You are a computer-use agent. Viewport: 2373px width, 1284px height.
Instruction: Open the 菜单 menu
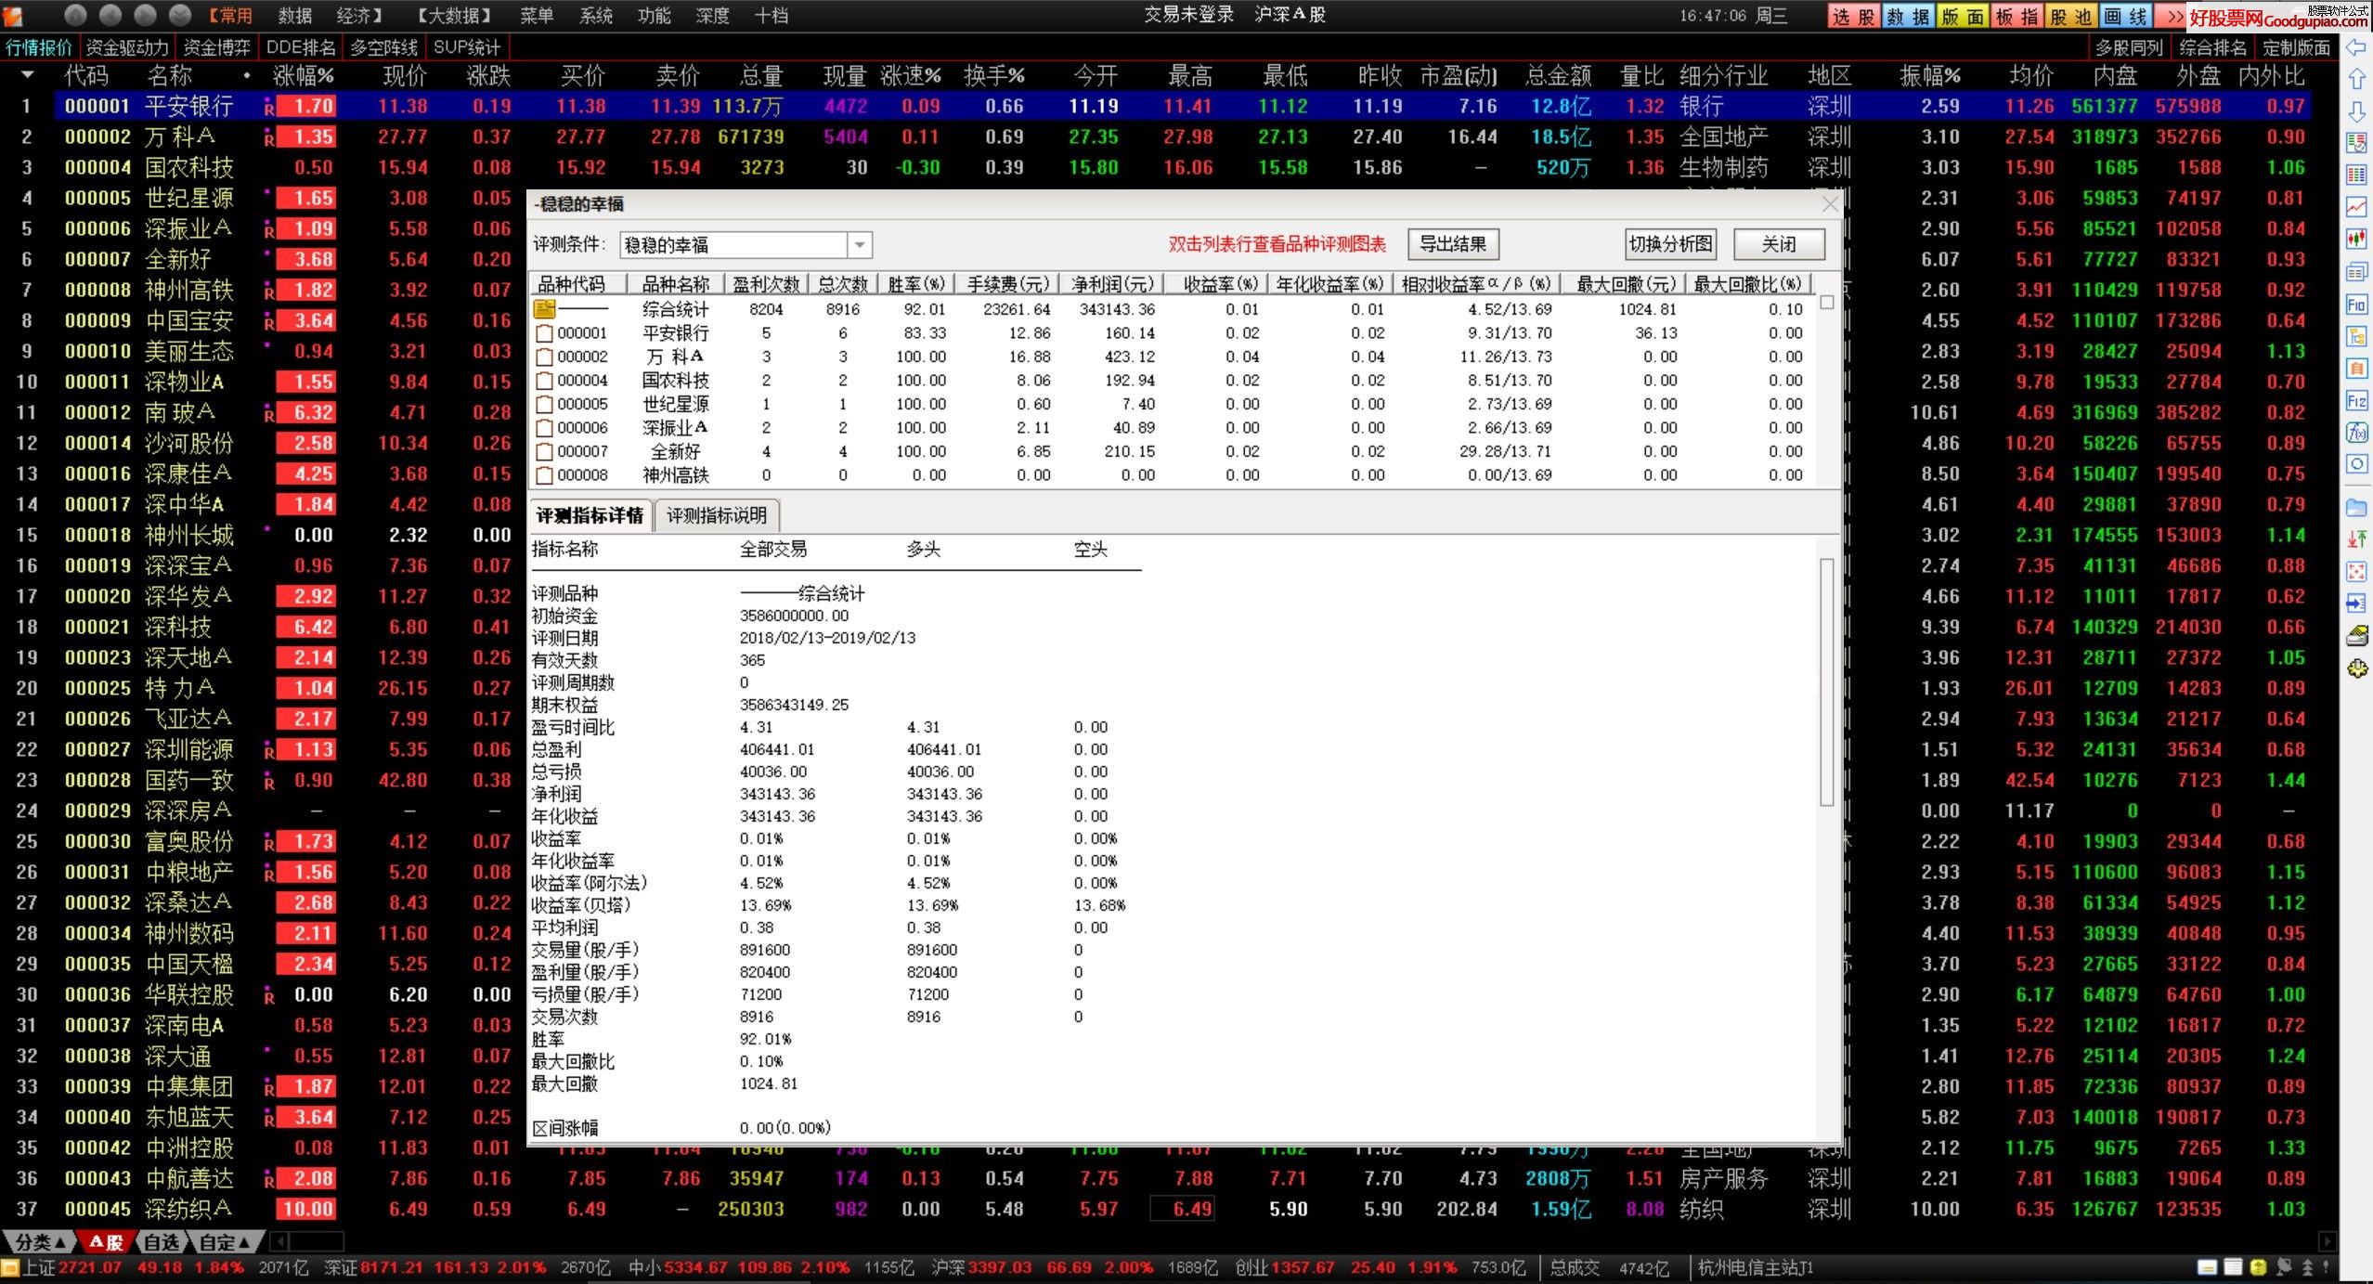pos(537,16)
